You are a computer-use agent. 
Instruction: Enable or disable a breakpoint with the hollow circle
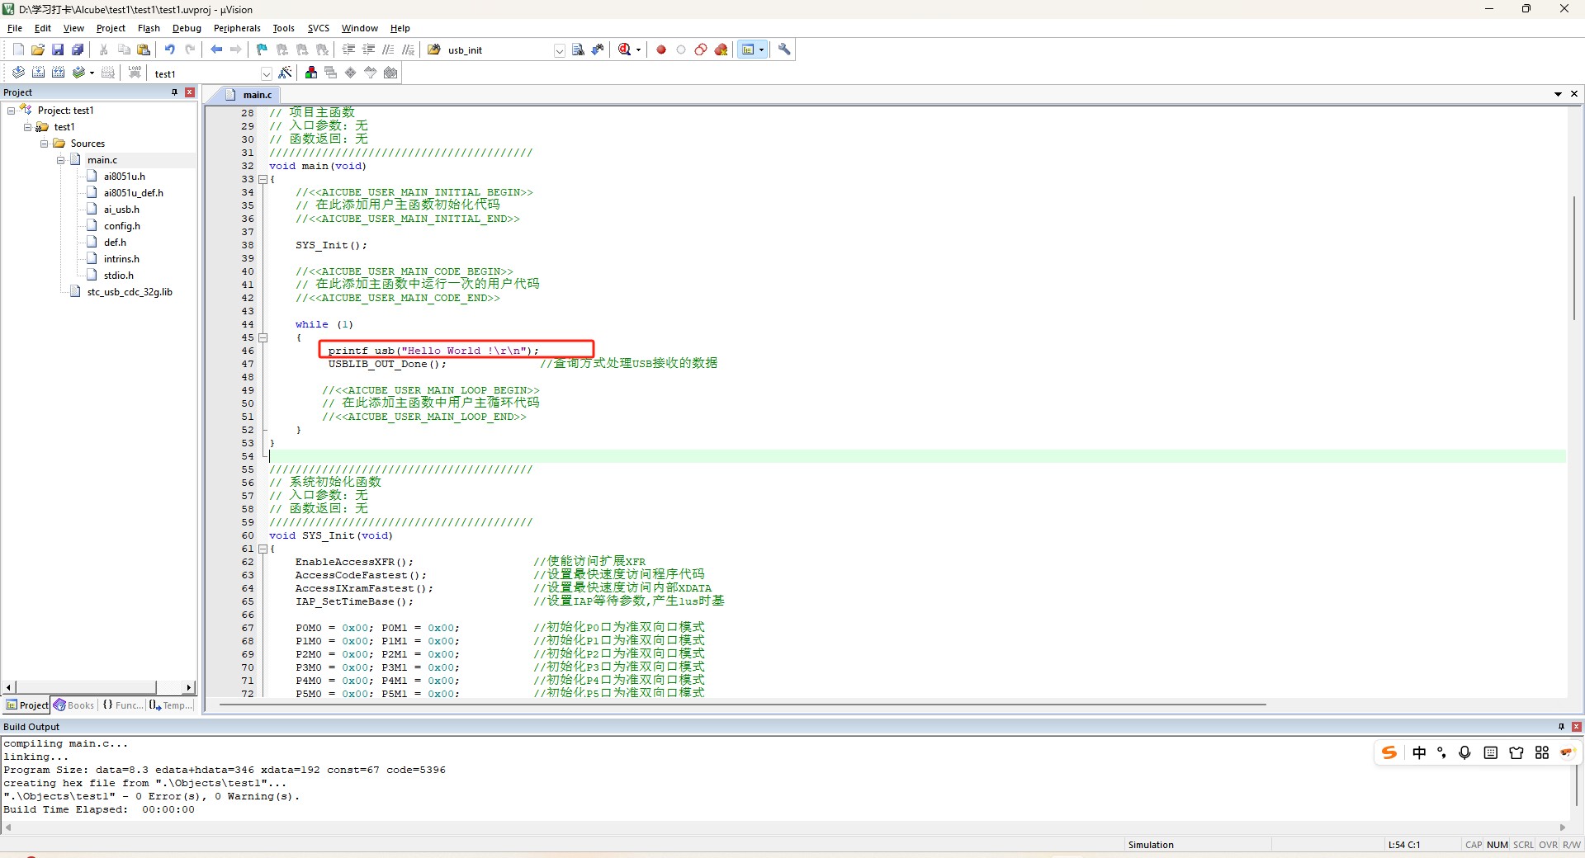[x=681, y=49]
